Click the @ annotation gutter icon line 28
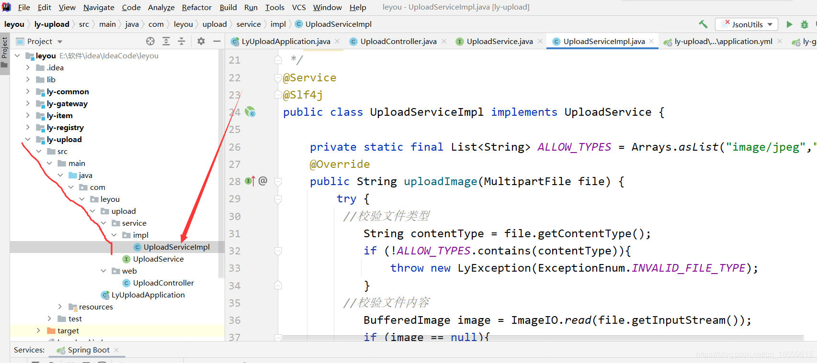 click(263, 181)
